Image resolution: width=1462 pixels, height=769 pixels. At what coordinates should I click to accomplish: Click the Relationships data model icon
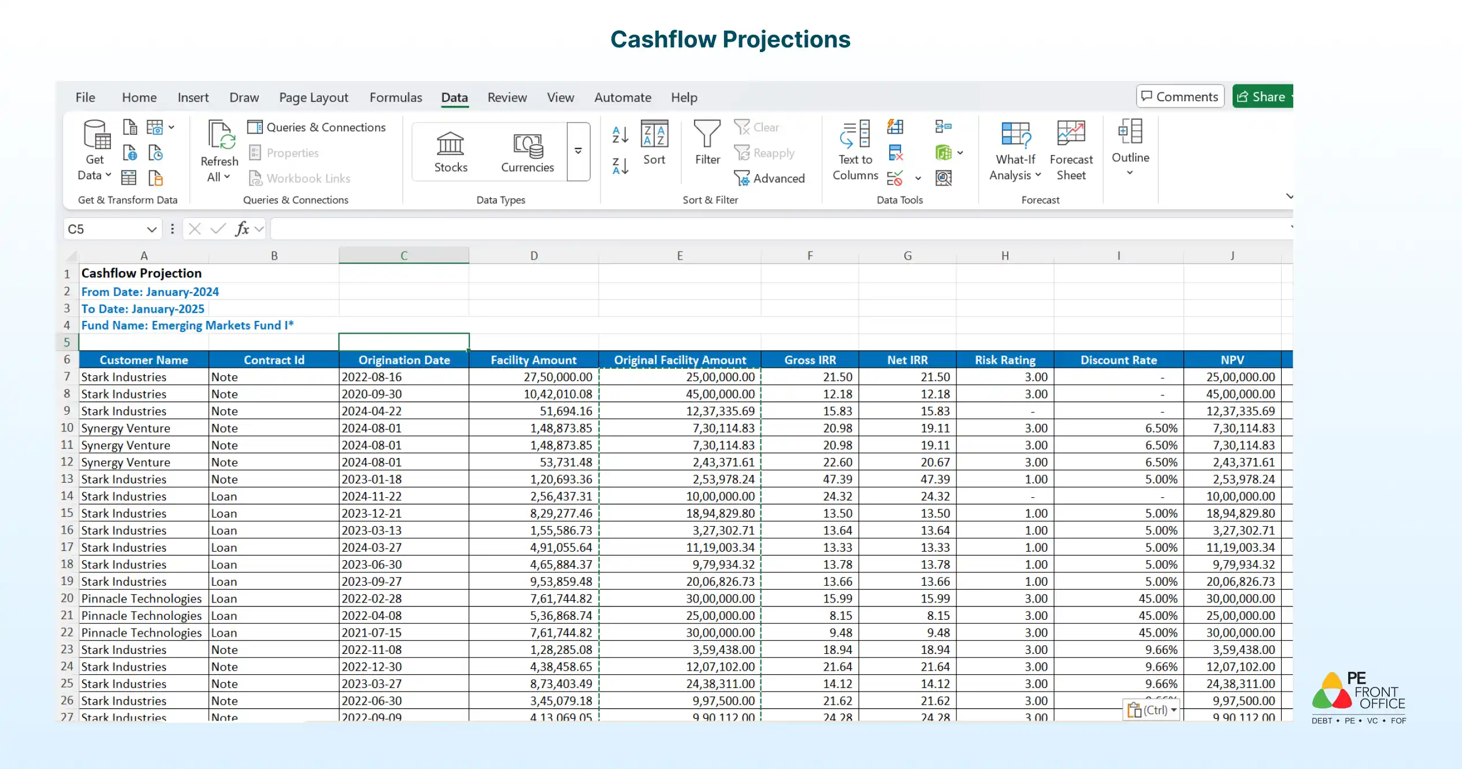pyautogui.click(x=943, y=153)
